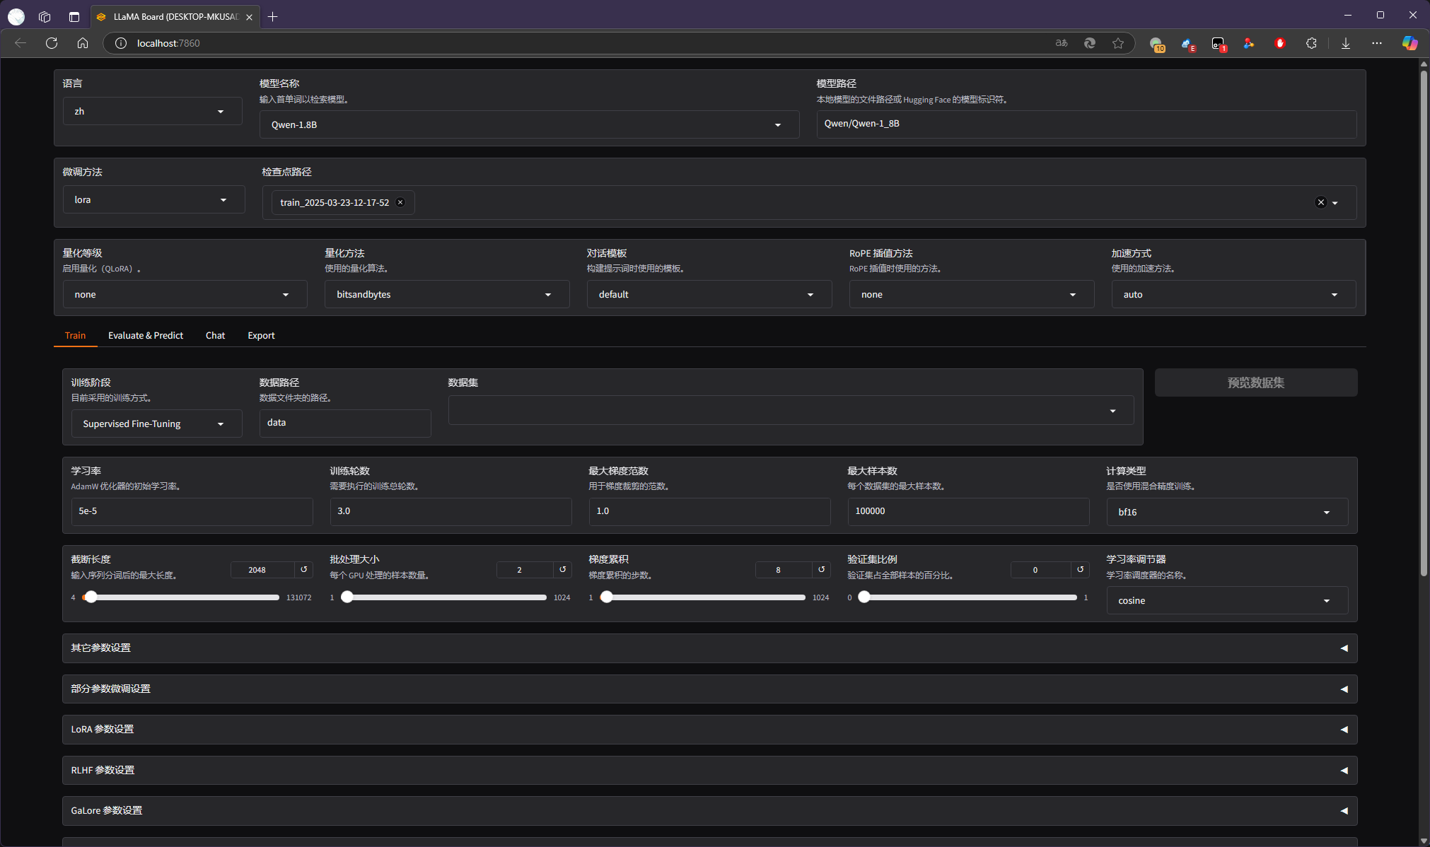This screenshot has height=847, width=1430.
Task: Open the tab actions menu icon in title bar
Action: 74,16
